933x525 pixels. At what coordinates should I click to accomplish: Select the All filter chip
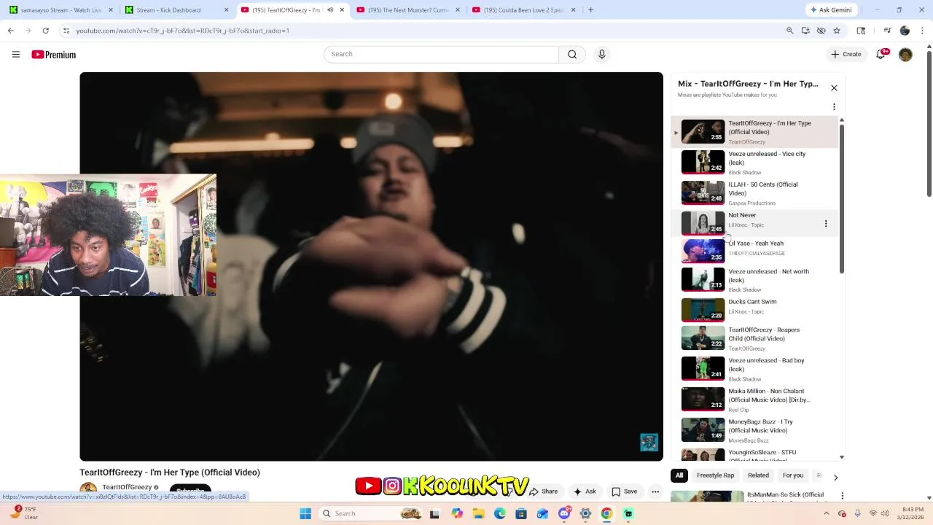pyautogui.click(x=679, y=475)
